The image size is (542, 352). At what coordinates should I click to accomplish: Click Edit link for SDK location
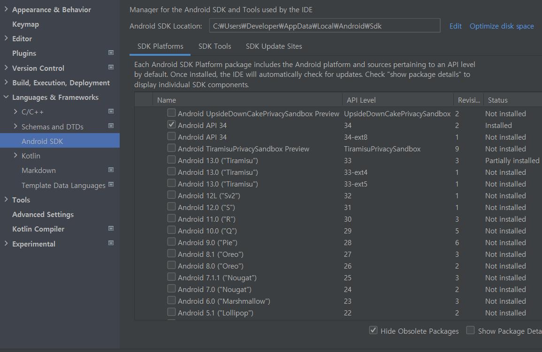[x=455, y=26]
